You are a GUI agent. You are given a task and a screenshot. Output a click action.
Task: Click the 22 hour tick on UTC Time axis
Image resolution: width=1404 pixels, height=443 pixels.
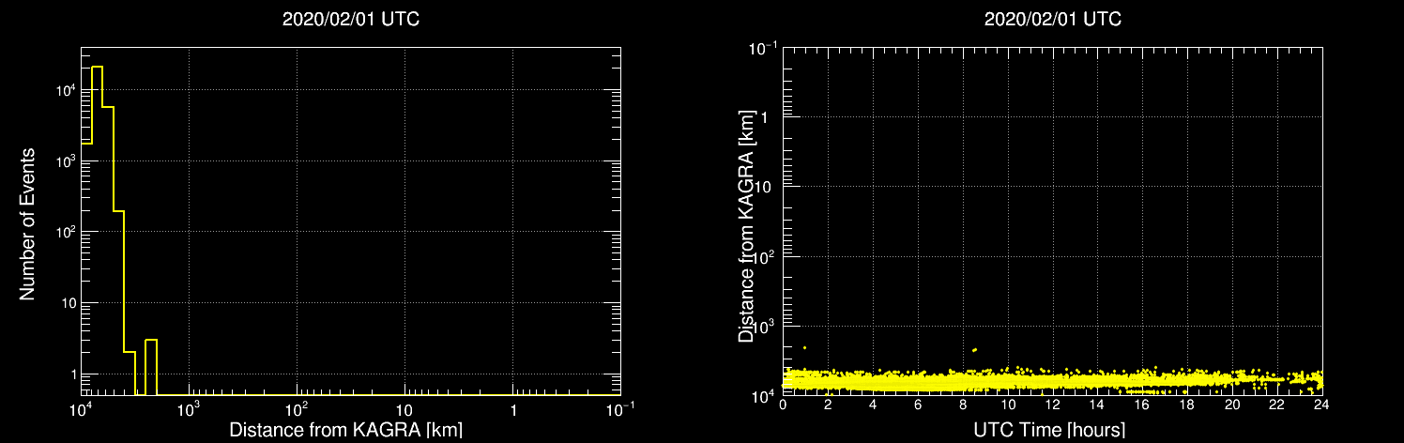tap(1277, 405)
